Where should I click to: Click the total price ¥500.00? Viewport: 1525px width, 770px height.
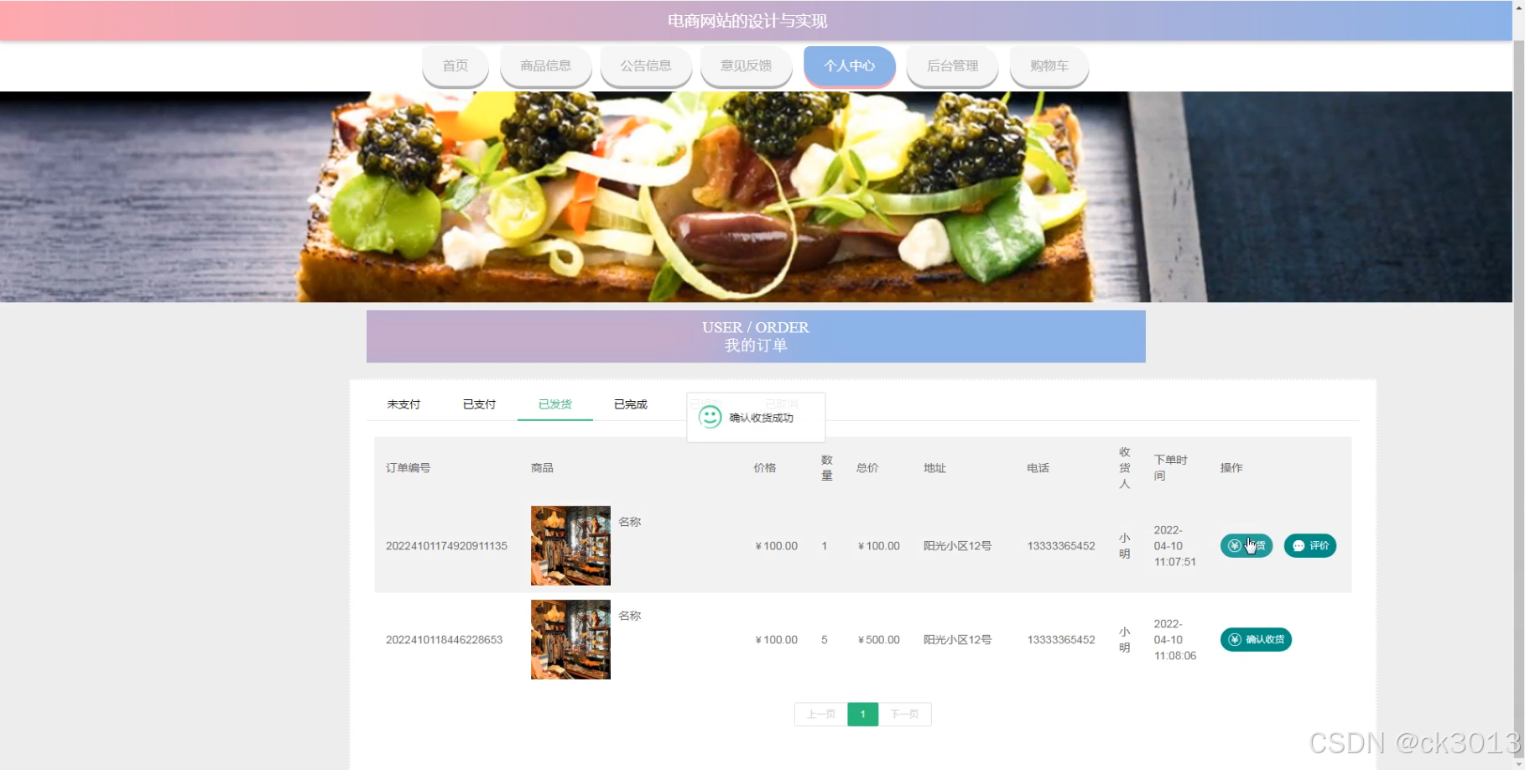[878, 640]
